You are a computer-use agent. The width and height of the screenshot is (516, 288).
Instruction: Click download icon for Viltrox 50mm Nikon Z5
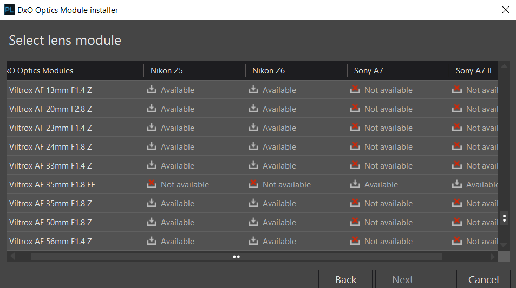coord(152,222)
